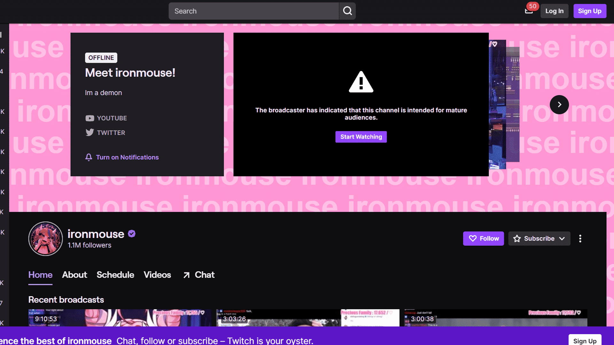This screenshot has height=345, width=614.
Task: Select the Videos tab on ironmouse's channel
Action: [x=157, y=275]
